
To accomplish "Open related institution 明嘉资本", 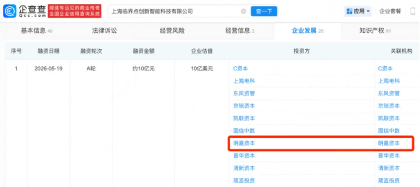I will (x=389, y=143).
